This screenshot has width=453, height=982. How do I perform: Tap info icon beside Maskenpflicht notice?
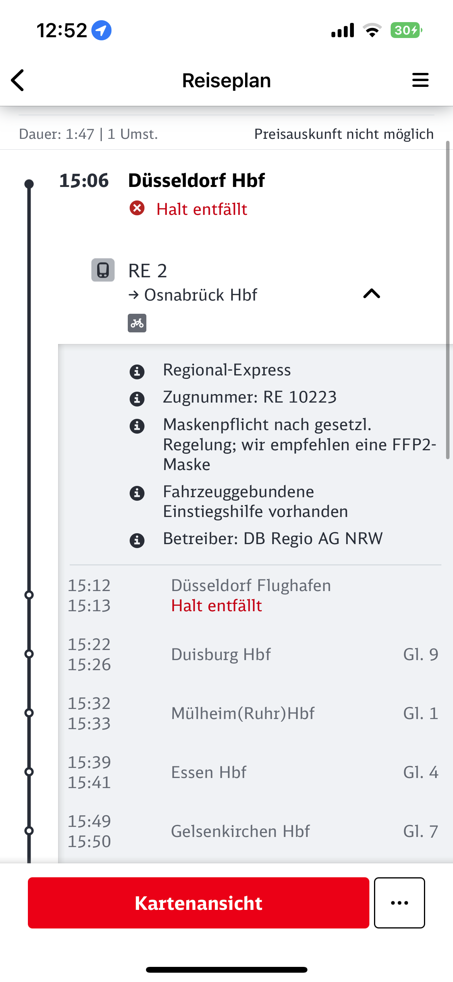137,426
